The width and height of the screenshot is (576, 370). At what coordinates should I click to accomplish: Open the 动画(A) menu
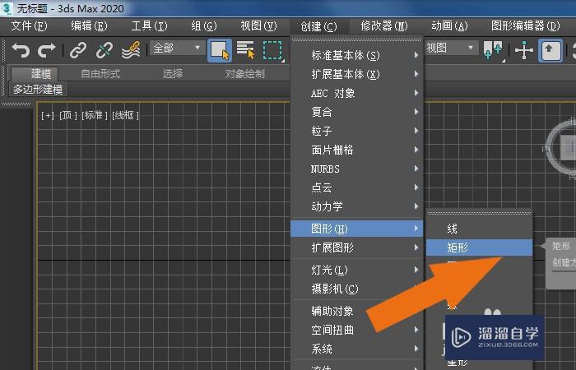tap(449, 26)
